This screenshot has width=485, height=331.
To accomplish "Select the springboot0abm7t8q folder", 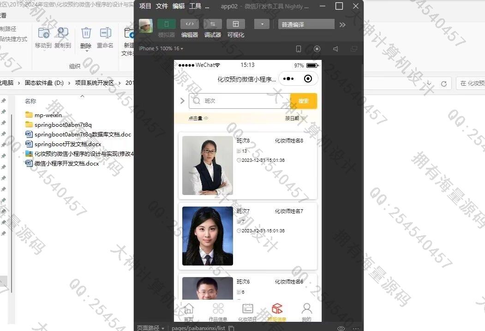I will click(x=58, y=124).
